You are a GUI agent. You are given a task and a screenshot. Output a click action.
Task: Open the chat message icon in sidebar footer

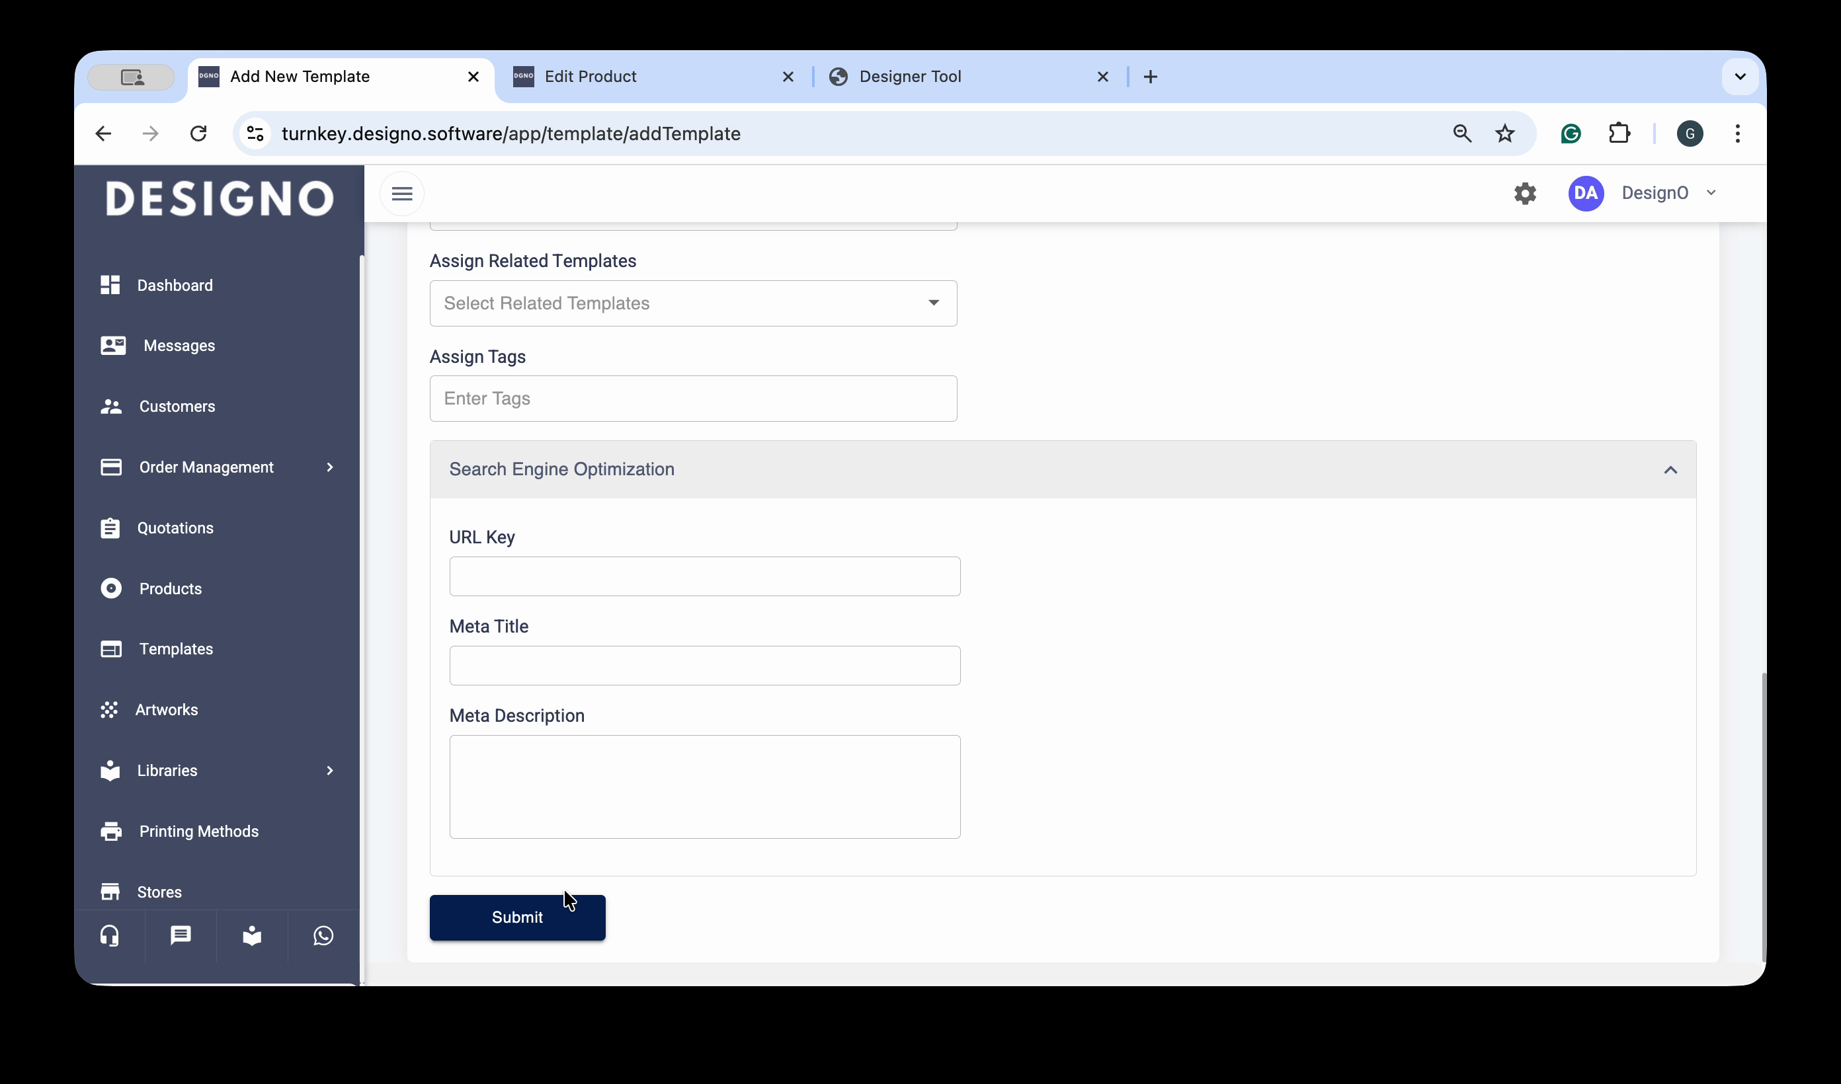[x=181, y=936]
